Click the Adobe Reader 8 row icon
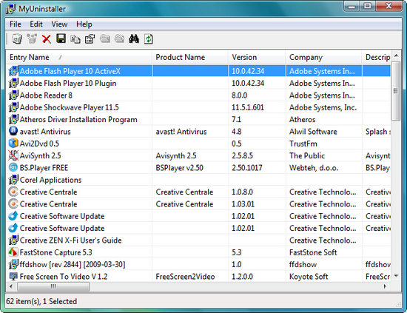This screenshot has height=313, width=407. (x=13, y=95)
